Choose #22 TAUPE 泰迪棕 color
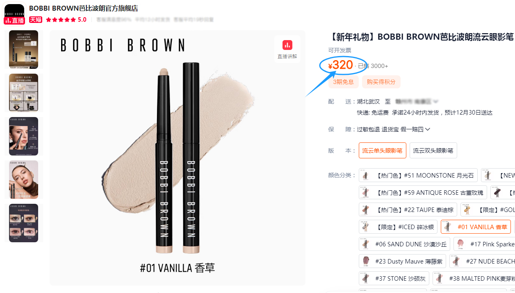 408,210
